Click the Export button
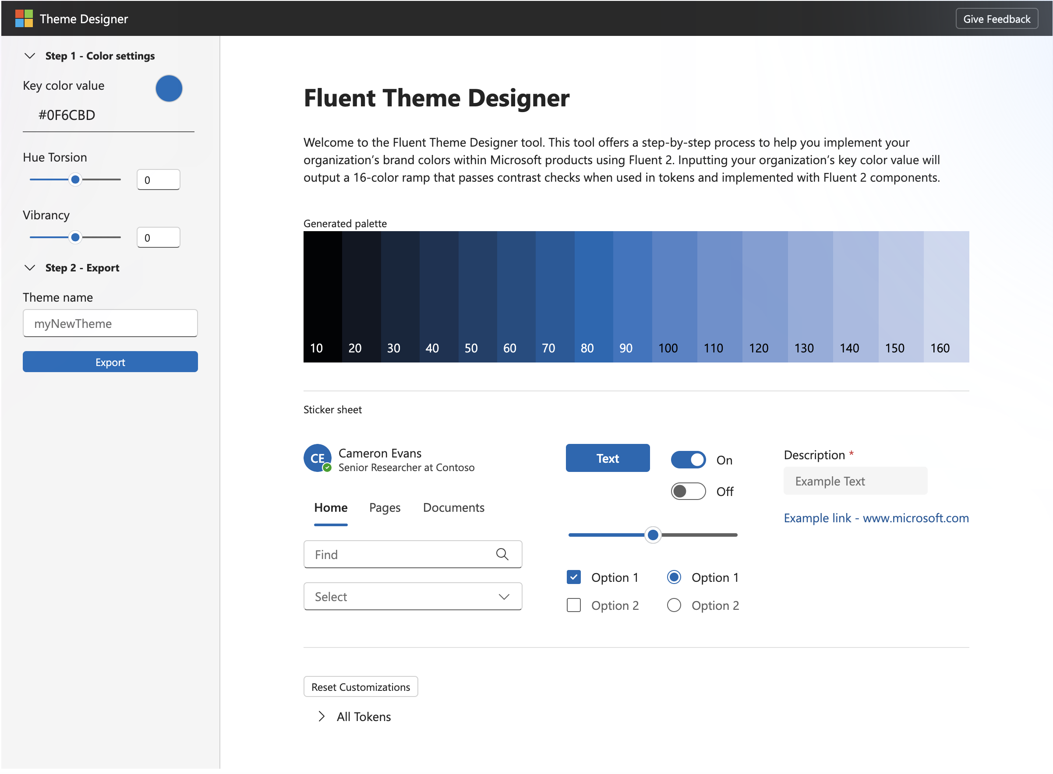This screenshot has height=774, width=1053. pyautogui.click(x=110, y=362)
